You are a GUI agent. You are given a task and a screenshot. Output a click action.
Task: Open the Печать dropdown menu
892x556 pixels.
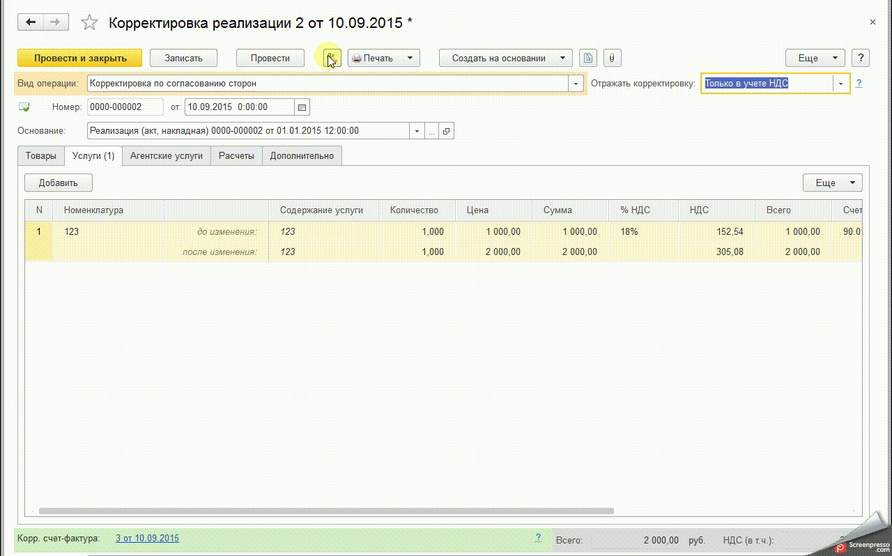click(x=383, y=58)
